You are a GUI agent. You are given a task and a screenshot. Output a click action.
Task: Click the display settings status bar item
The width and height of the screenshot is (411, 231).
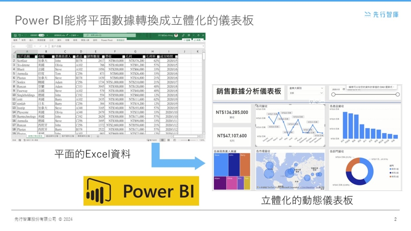click(x=152, y=140)
